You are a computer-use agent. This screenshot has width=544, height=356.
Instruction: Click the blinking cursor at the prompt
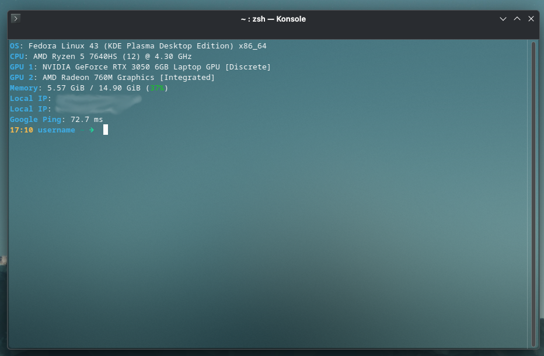(106, 130)
